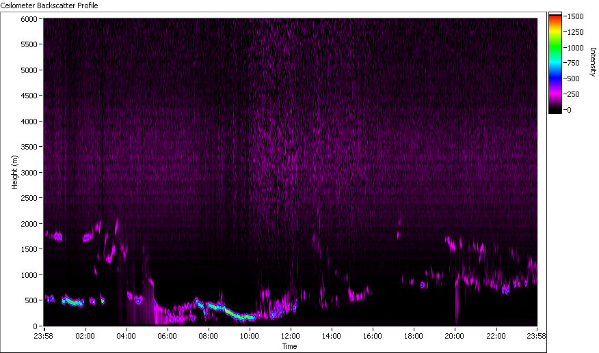This screenshot has width=599, height=353.
Task: Click the 08:00 time axis label
Action: 208,336
